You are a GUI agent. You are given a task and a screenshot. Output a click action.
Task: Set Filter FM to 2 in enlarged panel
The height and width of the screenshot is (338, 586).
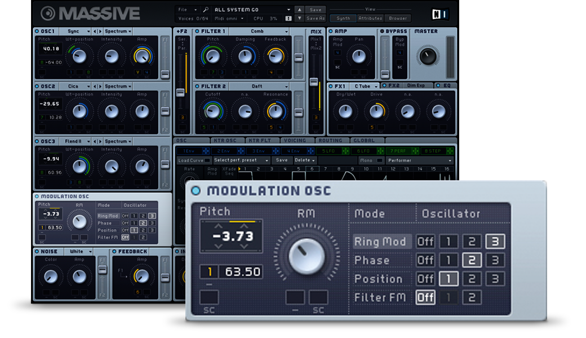coord(472,297)
